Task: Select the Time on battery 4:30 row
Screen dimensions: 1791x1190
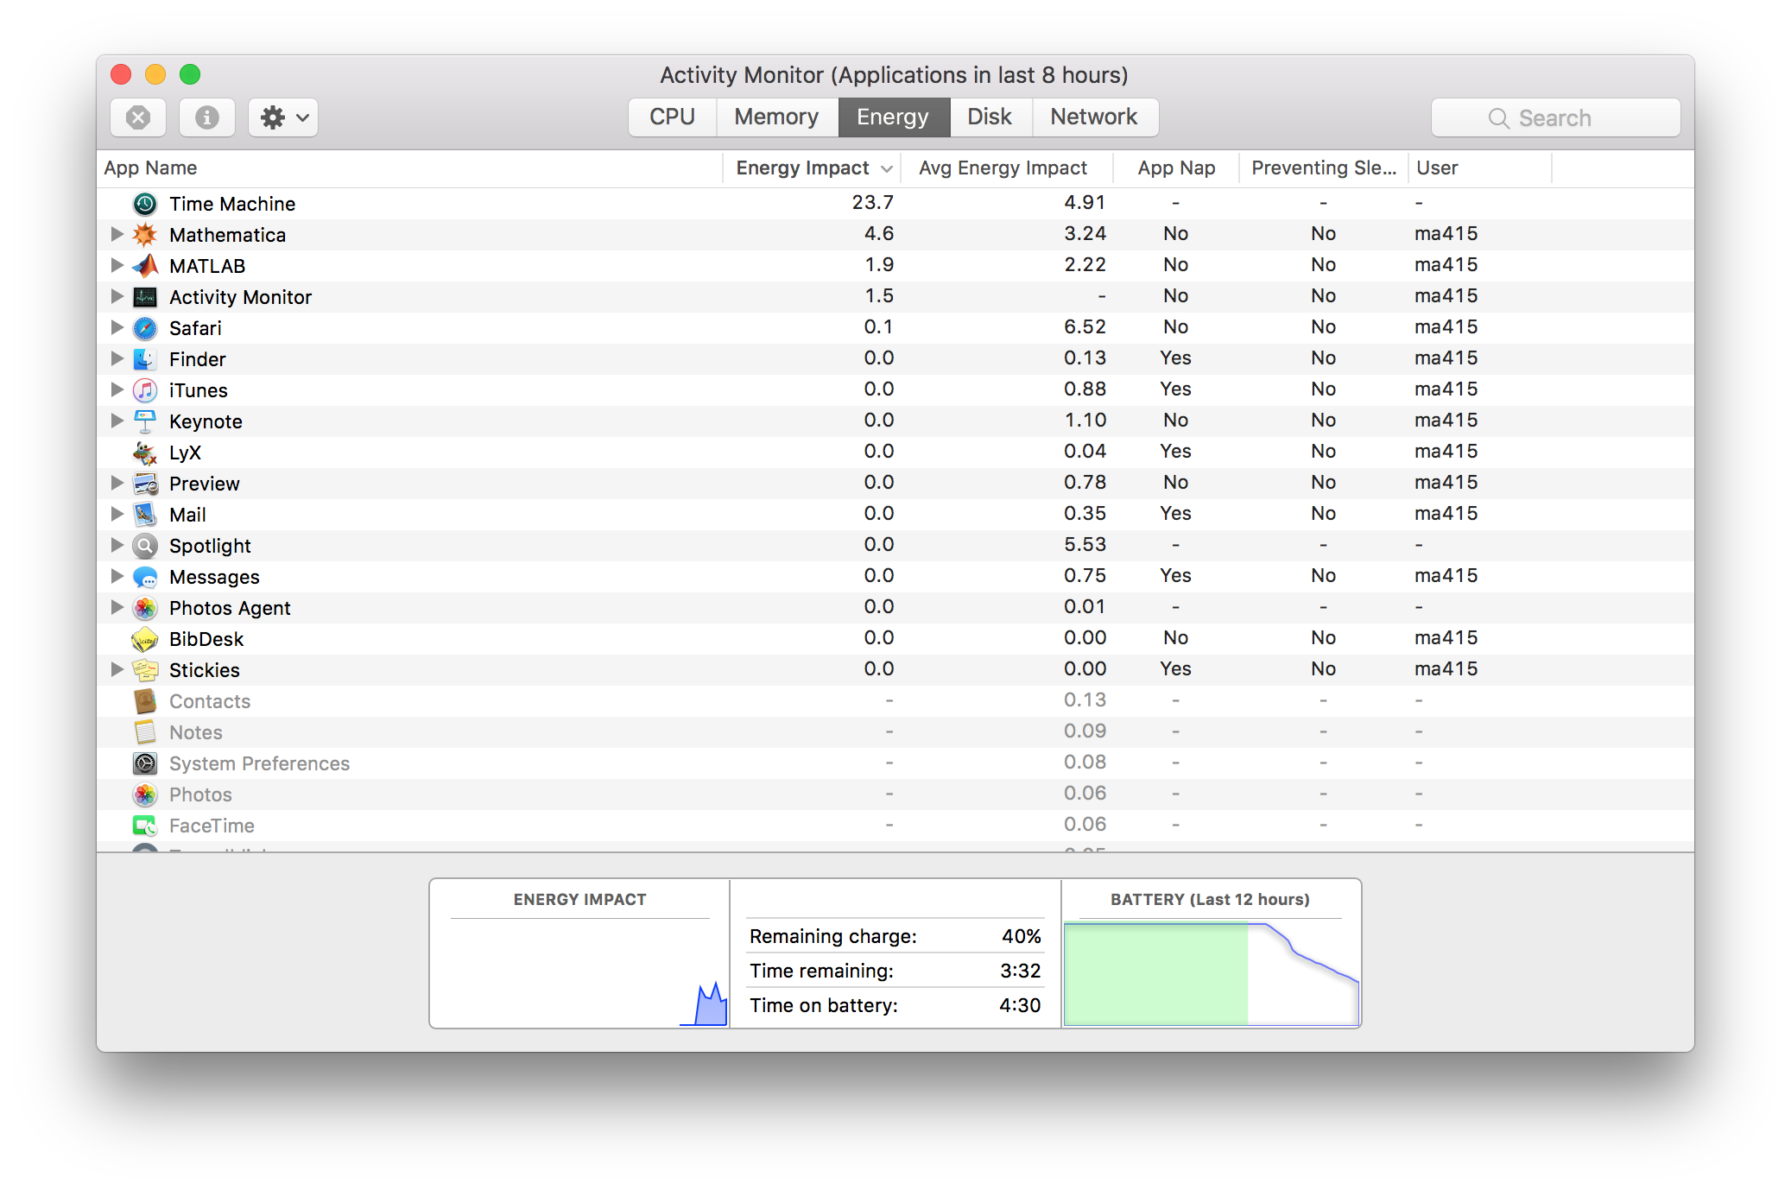Action: tap(895, 1005)
